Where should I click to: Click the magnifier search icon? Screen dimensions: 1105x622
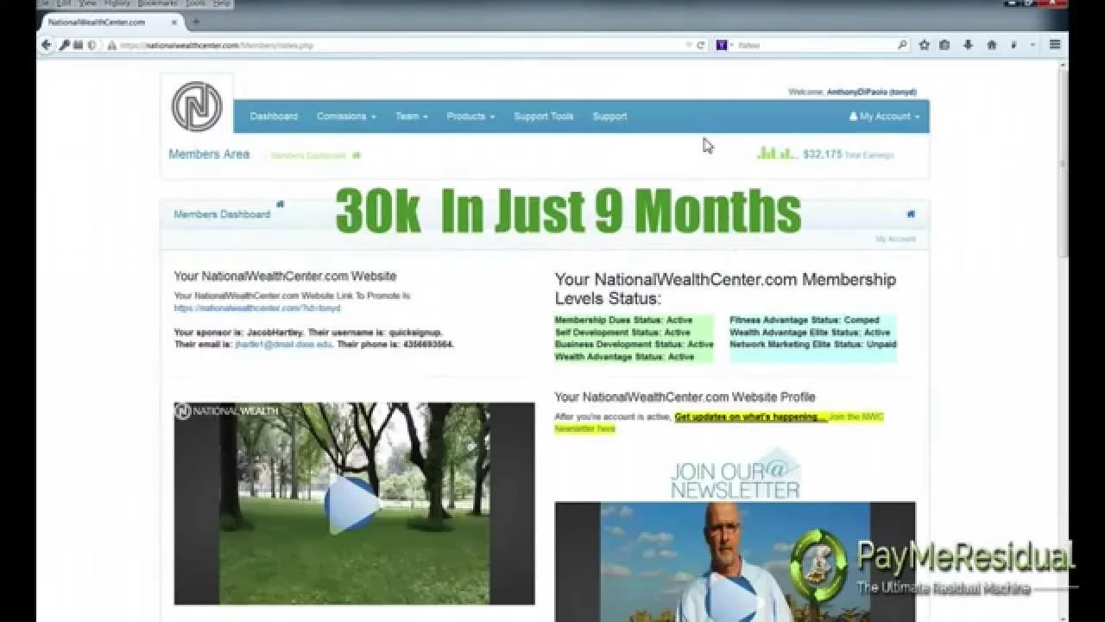pos(902,45)
